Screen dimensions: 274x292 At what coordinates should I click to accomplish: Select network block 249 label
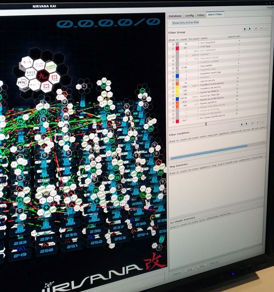20,255
